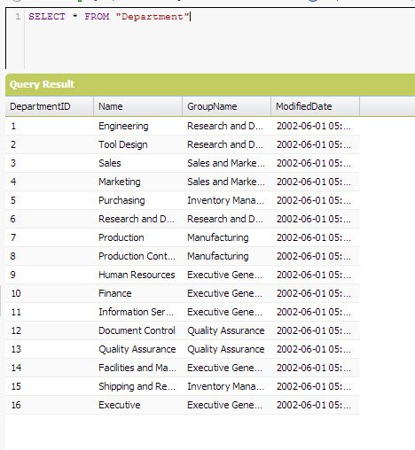Click the ModifiedDate column header
Screen dimensions: 415x450
[316, 106]
